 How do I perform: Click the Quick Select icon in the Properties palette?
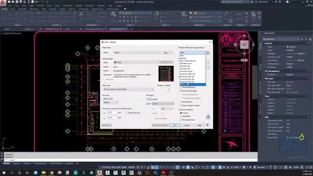click(x=311, y=39)
